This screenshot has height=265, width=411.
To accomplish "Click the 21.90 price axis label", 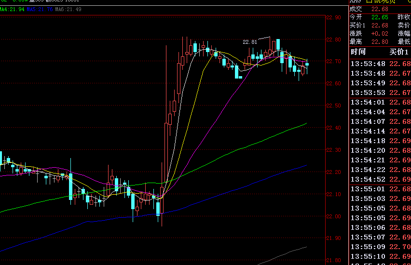I will pyautogui.click(x=333, y=238).
